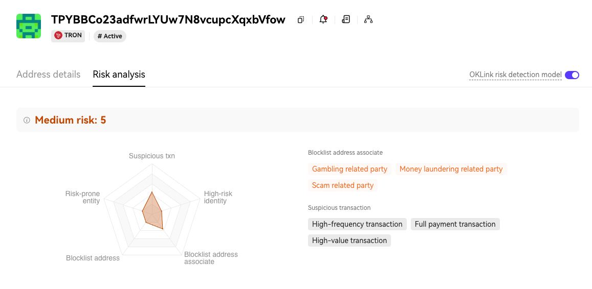Select the Full payment transaction tag
This screenshot has height=289, width=592.
point(455,224)
